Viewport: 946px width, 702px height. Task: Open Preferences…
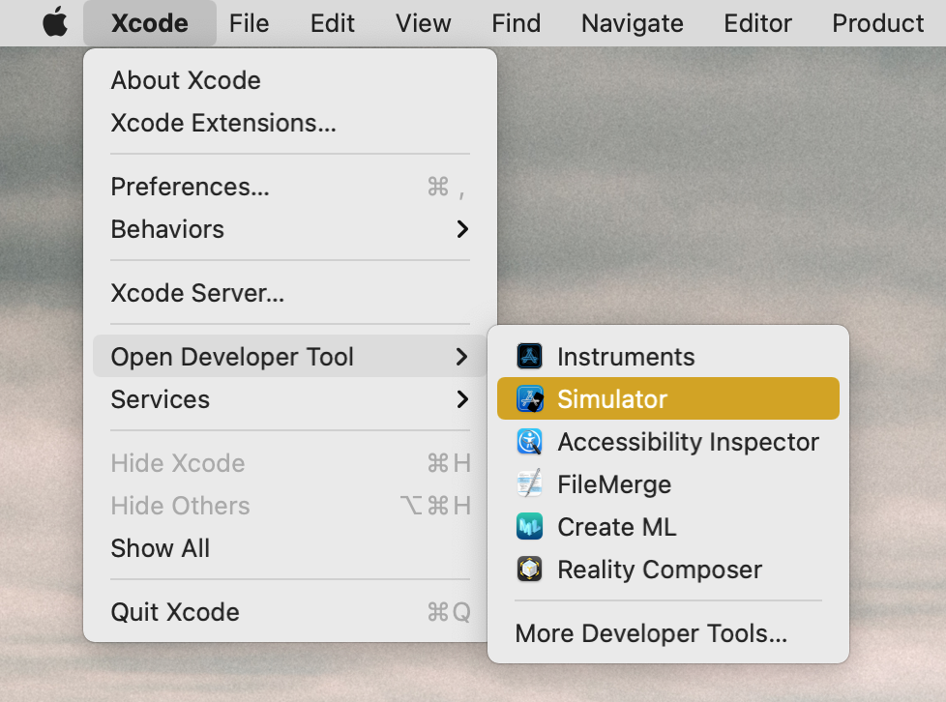[191, 187]
